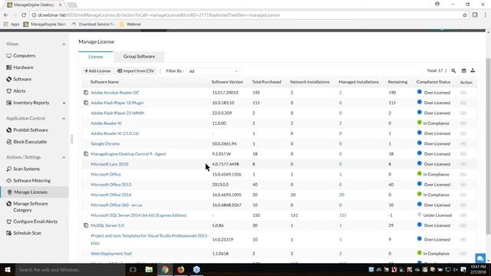The image size is (491, 276).
Task: Toggle the sidebar collapse handle
Action: pos(71,139)
